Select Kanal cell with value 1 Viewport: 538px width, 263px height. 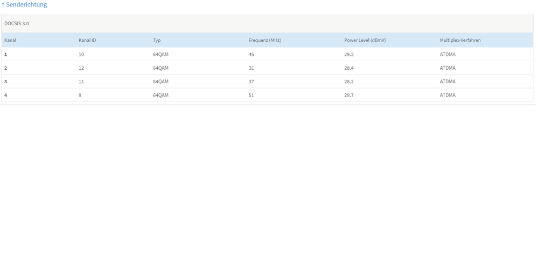[x=5, y=54]
